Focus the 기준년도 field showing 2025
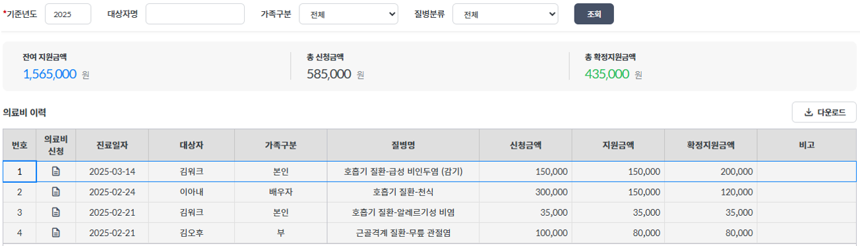Screen dimensions: 860x246 [x=68, y=14]
